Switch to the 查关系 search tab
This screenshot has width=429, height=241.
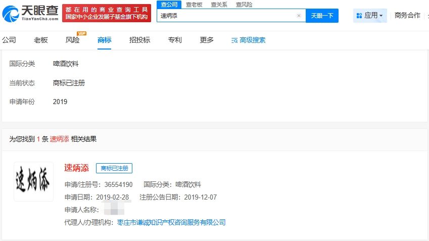(219, 5)
